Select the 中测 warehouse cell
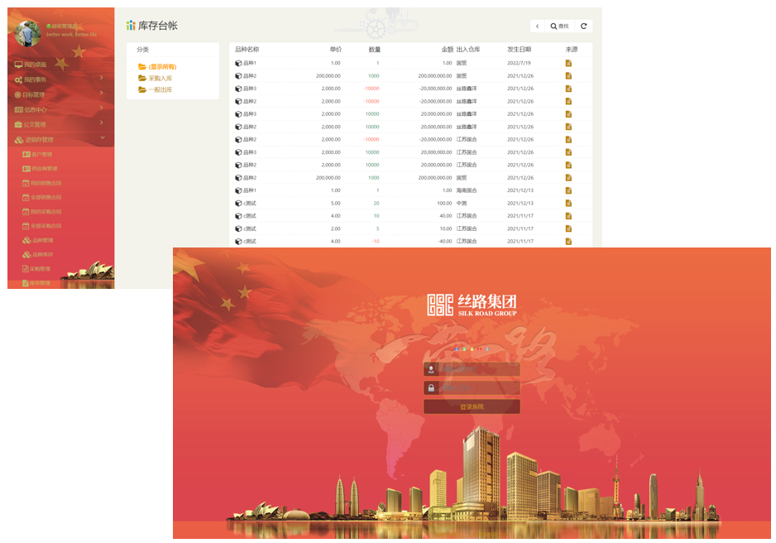 pyautogui.click(x=462, y=204)
